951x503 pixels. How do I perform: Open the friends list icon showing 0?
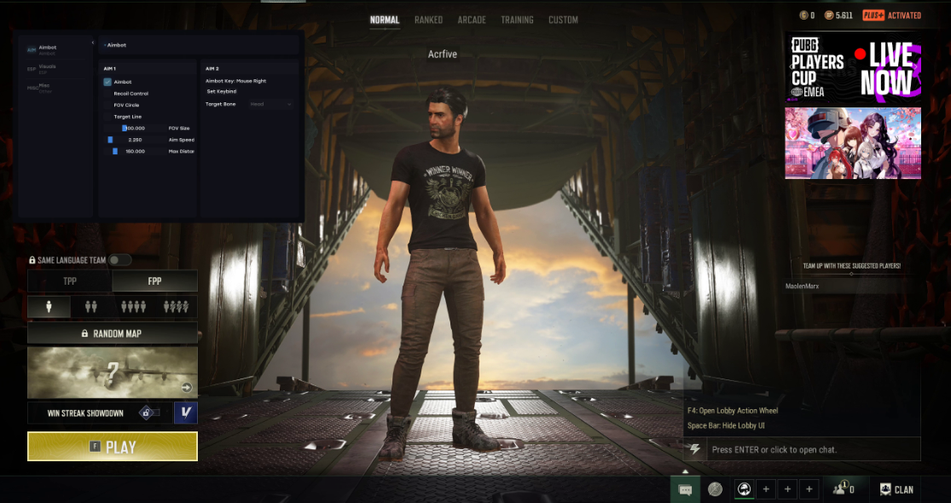(844, 489)
